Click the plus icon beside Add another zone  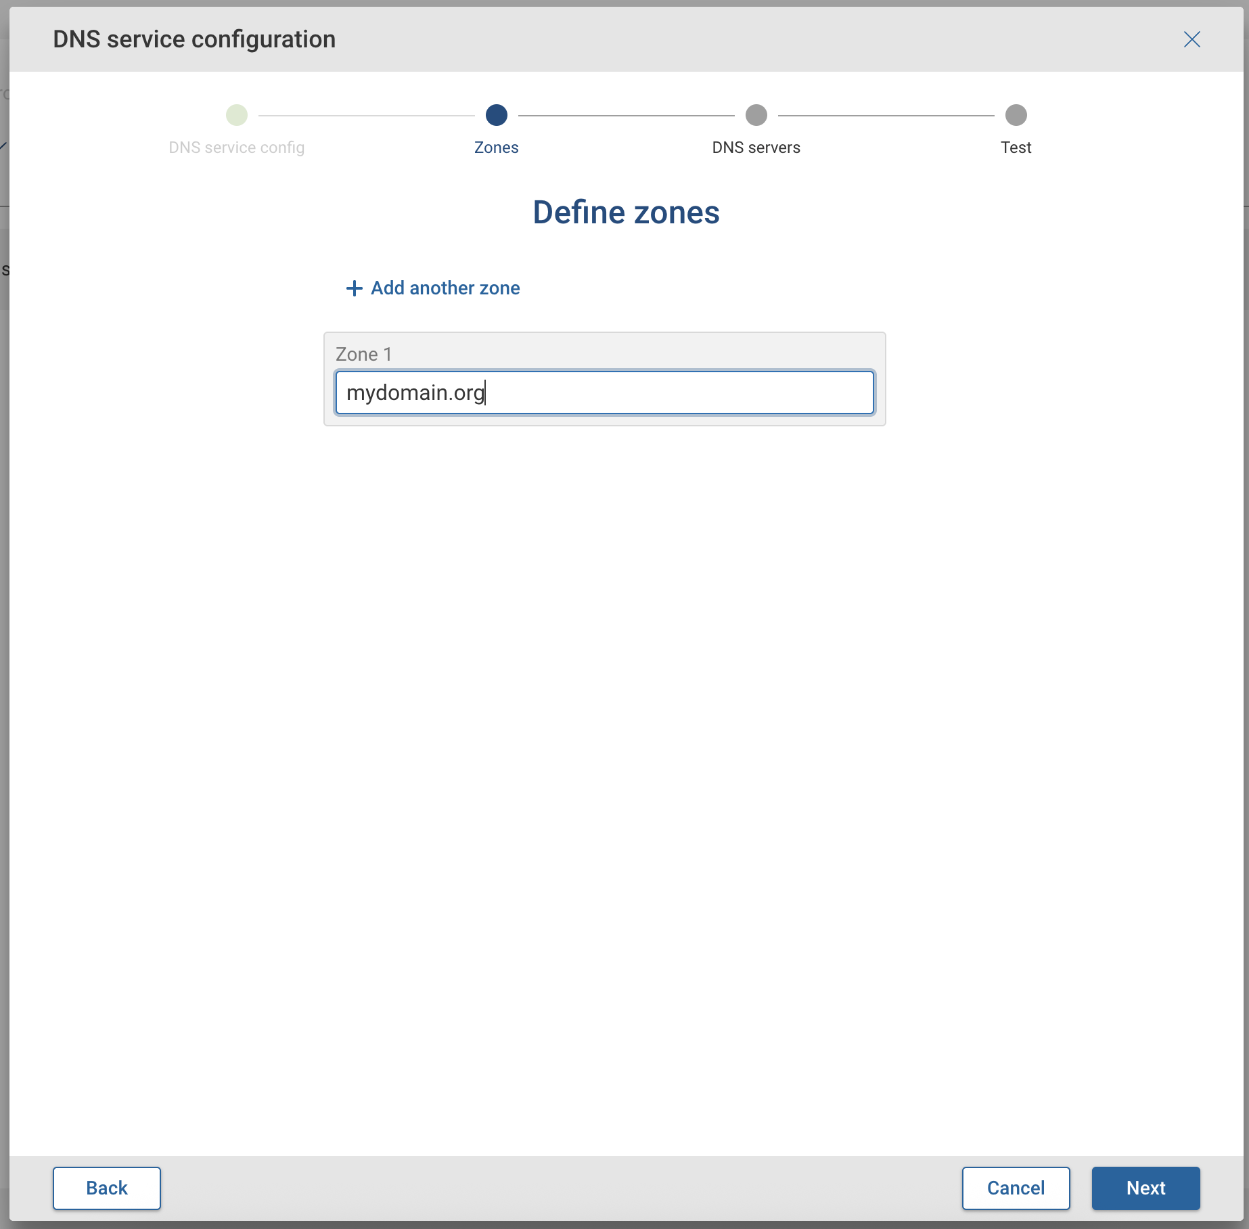click(x=353, y=288)
